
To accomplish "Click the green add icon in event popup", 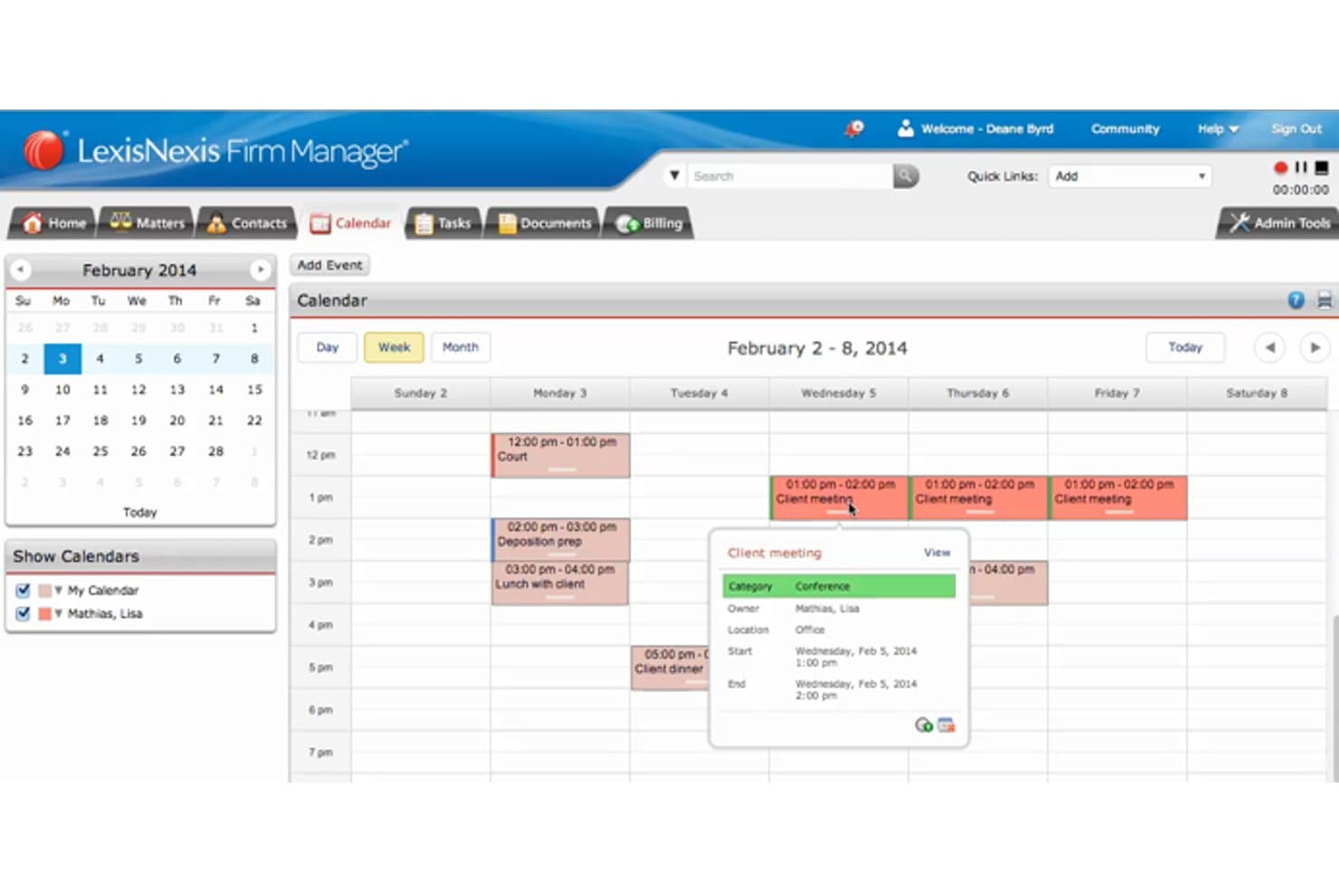I will [x=924, y=725].
